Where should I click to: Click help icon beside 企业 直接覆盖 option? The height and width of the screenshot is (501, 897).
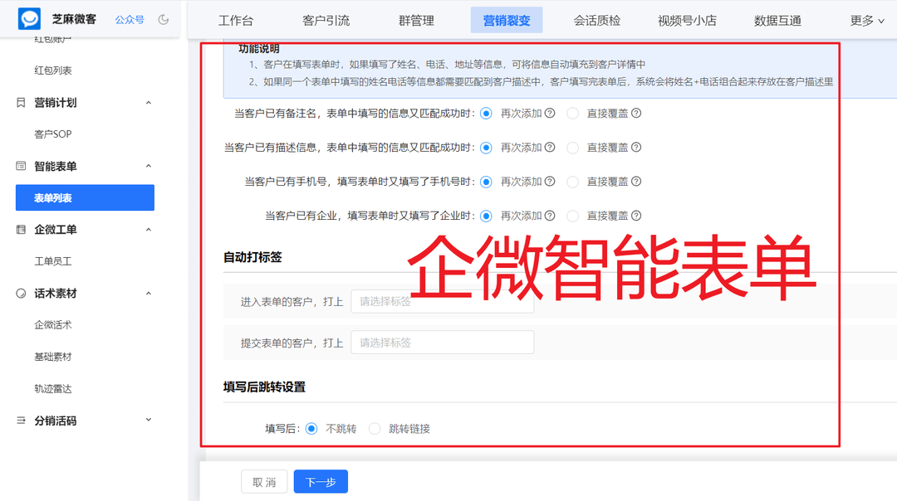(636, 216)
